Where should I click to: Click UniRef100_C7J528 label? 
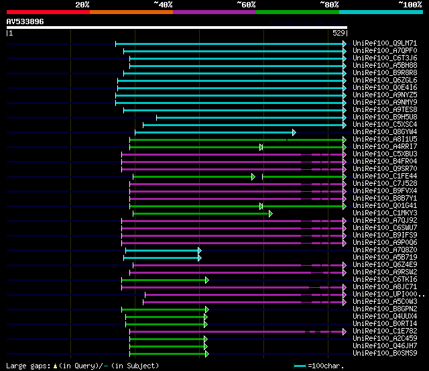click(x=385, y=184)
